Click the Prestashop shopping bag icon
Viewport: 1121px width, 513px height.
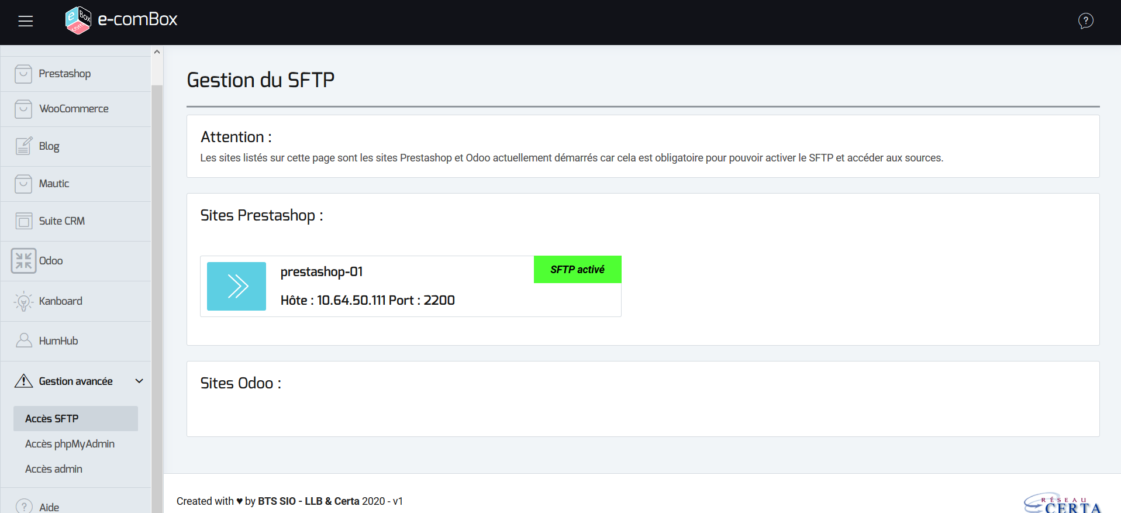click(x=23, y=74)
